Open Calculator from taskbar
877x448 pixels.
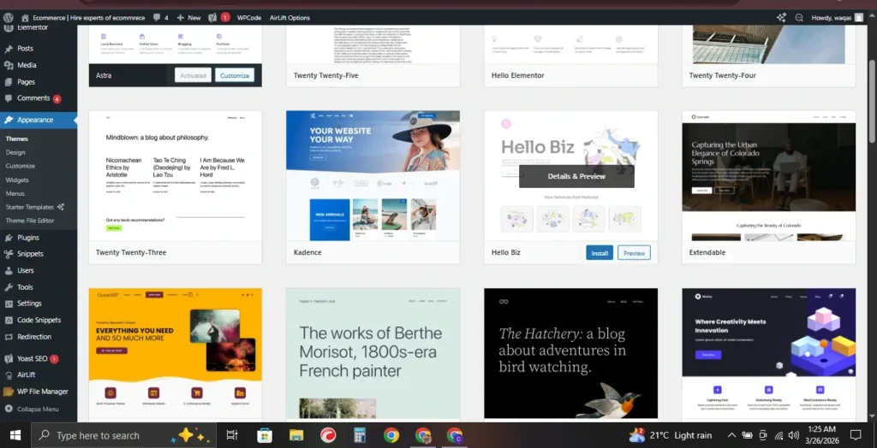coord(360,435)
